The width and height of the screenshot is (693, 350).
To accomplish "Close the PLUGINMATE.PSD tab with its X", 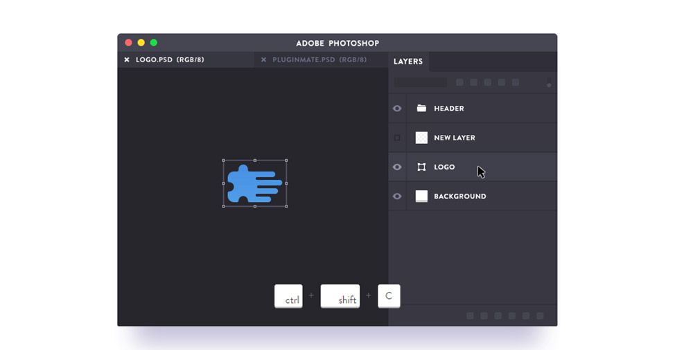I will (x=263, y=60).
